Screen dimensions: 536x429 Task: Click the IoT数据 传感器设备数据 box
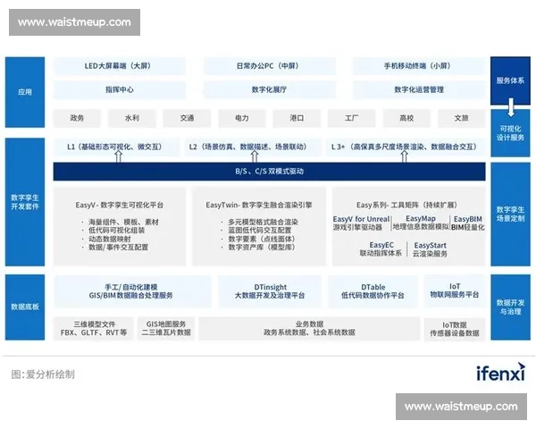click(455, 329)
